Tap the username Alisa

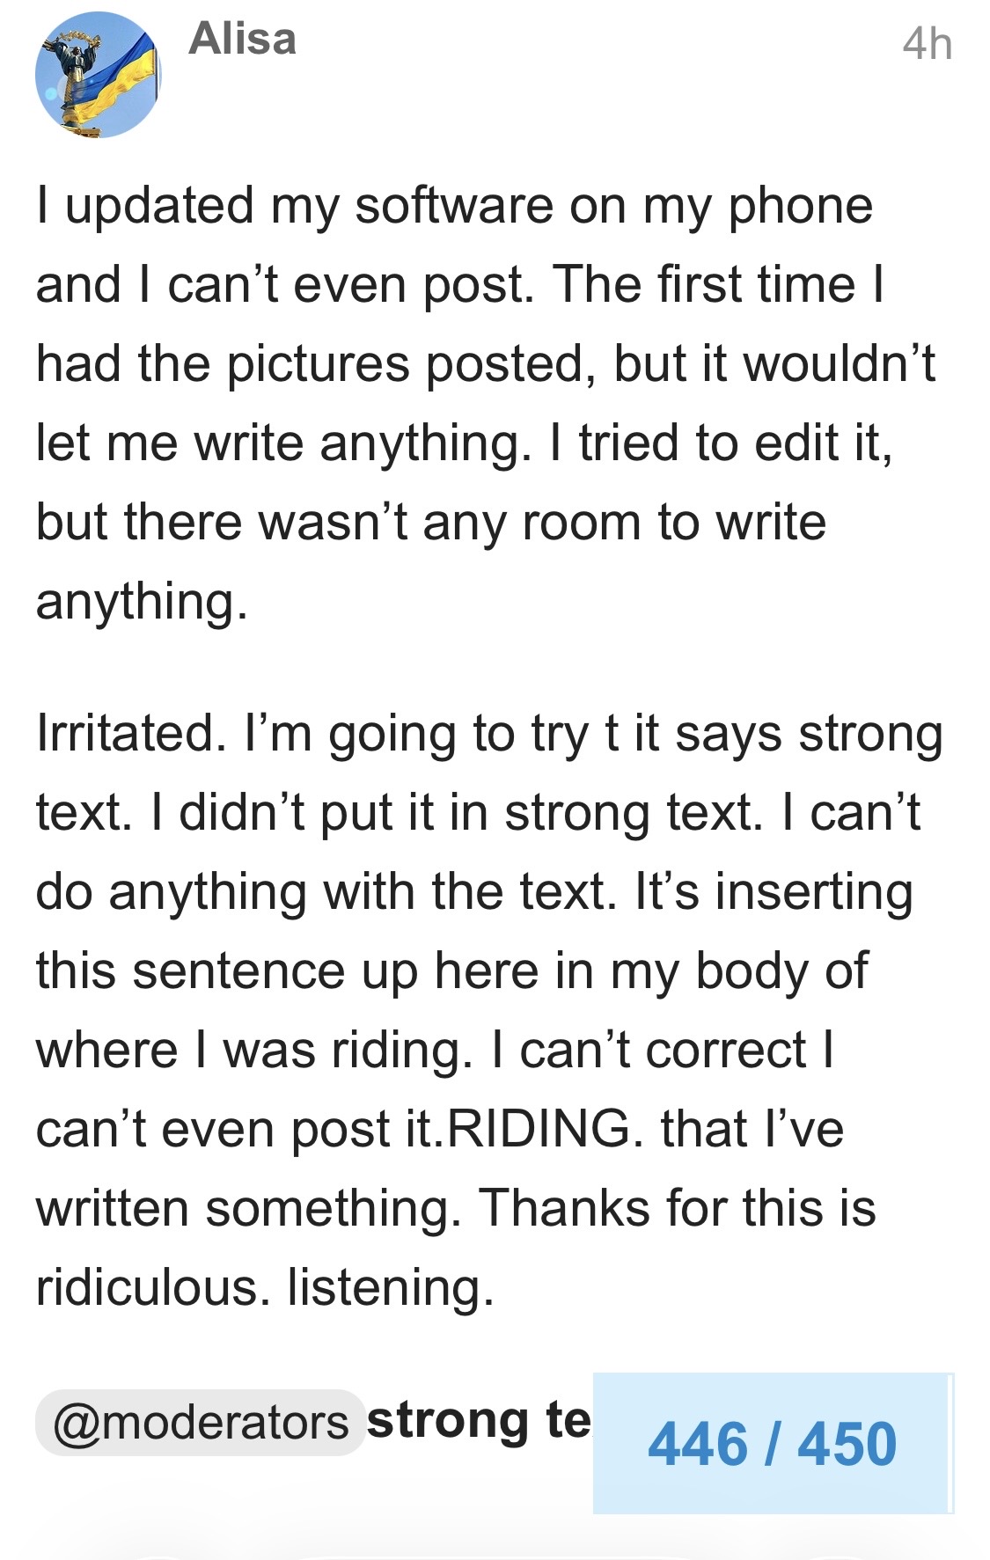click(x=242, y=40)
